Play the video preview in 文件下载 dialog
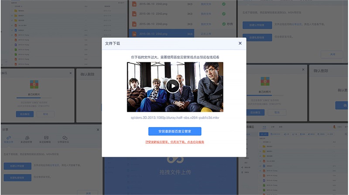Image resolution: width=349 pixels, height=195 pixels. click(x=172, y=86)
